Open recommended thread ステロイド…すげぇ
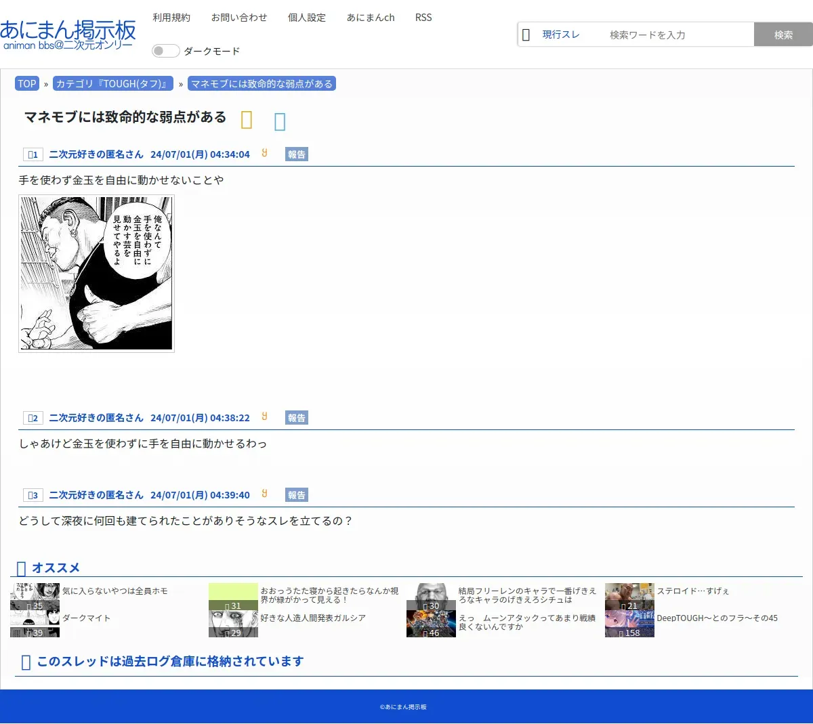The width and height of the screenshot is (813, 724). click(693, 591)
